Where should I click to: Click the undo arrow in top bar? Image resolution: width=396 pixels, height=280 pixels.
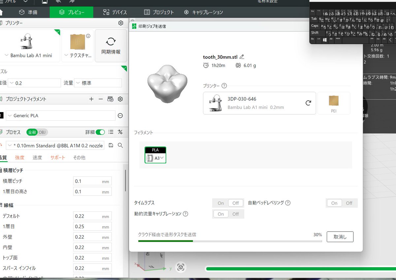(x=58, y=2)
